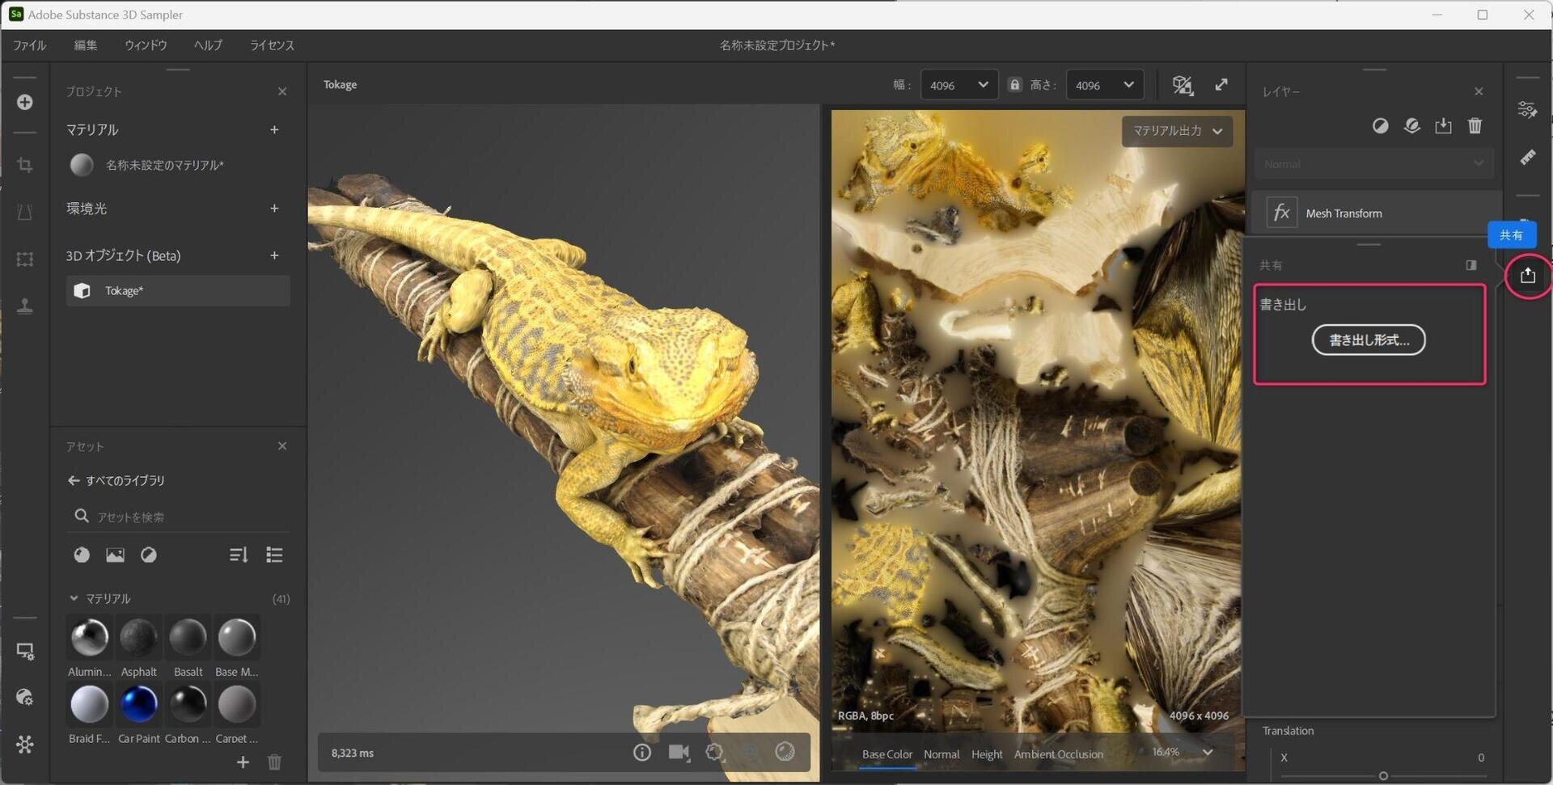Add a new material with plus icon
This screenshot has height=785, width=1553.
(274, 129)
